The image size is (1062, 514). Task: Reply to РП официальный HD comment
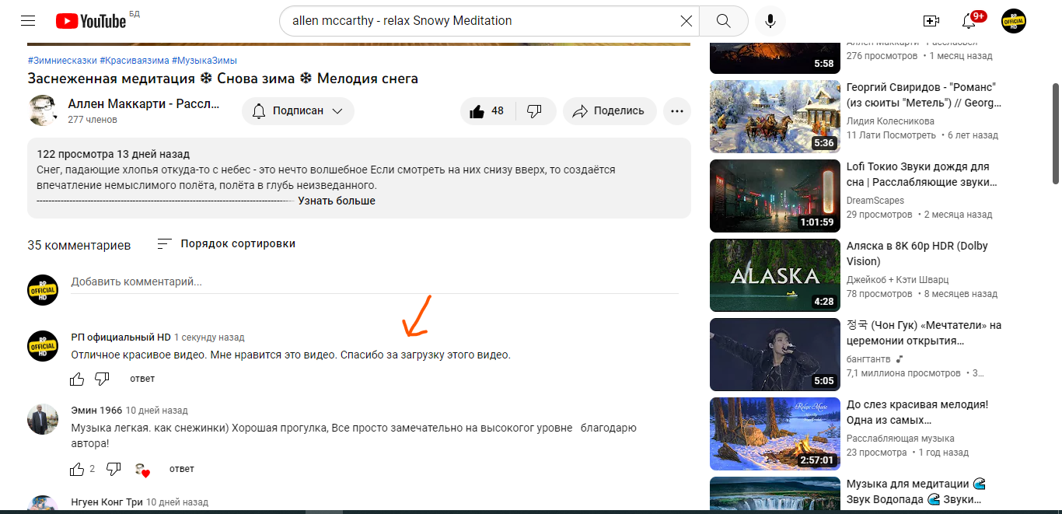pos(142,379)
